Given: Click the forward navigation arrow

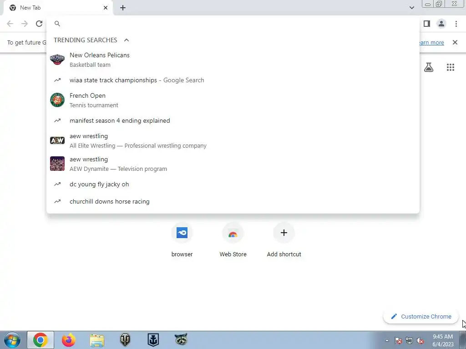Looking at the screenshot, I should tap(25, 24).
